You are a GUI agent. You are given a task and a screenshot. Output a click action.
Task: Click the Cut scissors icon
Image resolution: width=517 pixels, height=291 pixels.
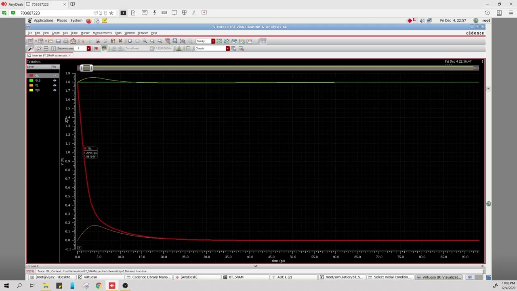point(98,41)
